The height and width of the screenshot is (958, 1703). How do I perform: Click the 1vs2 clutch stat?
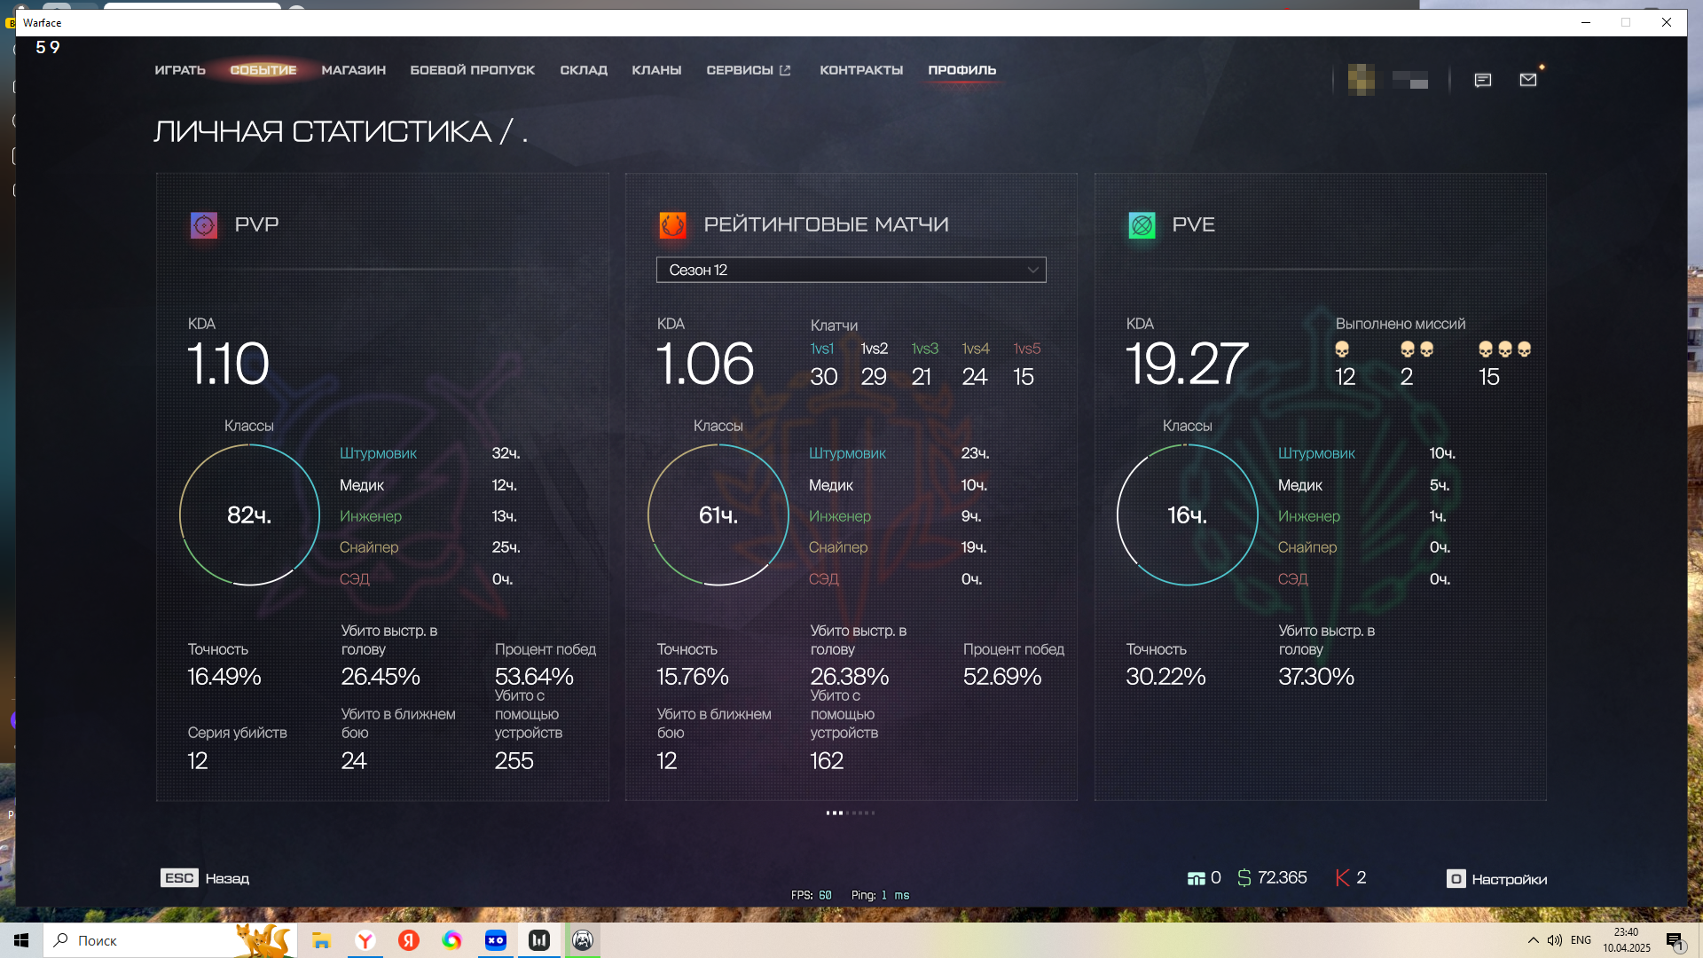875,365
